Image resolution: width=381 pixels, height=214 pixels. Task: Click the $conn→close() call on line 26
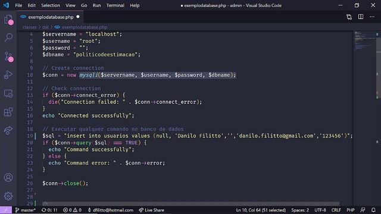coord(65,184)
